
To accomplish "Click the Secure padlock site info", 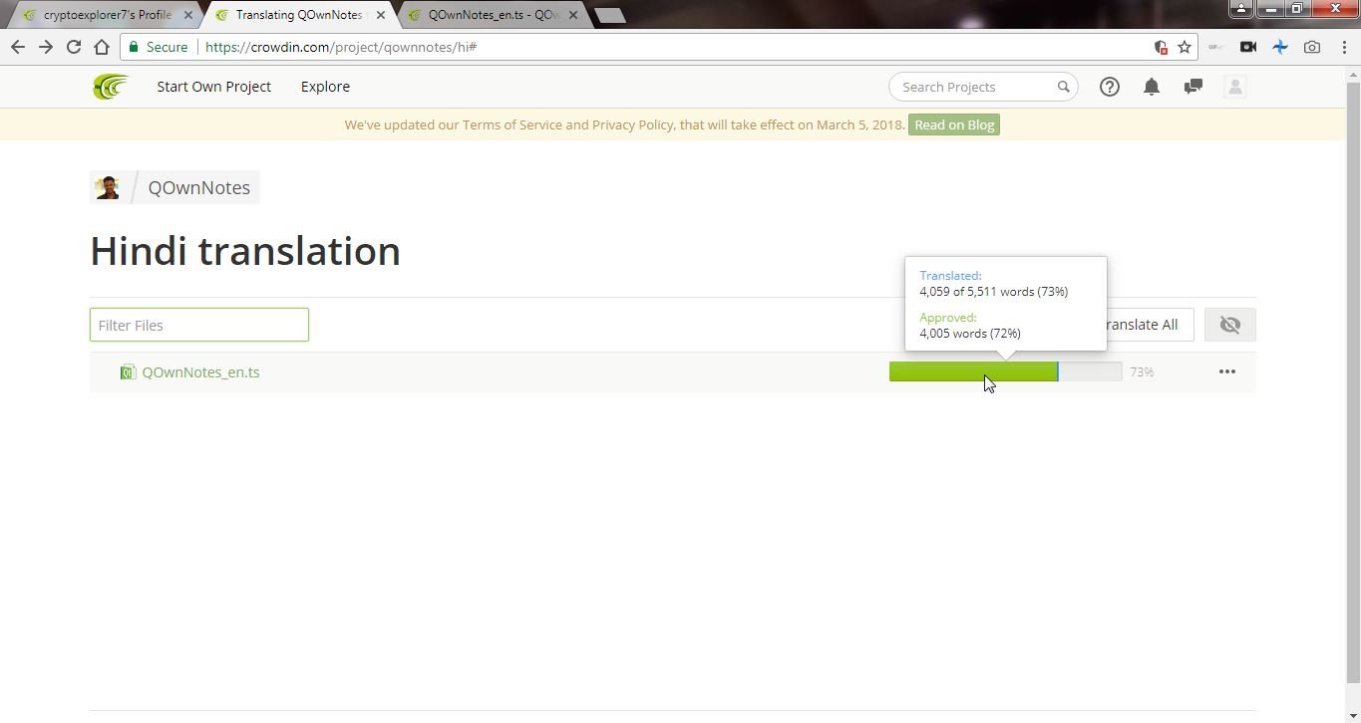I will tap(158, 47).
